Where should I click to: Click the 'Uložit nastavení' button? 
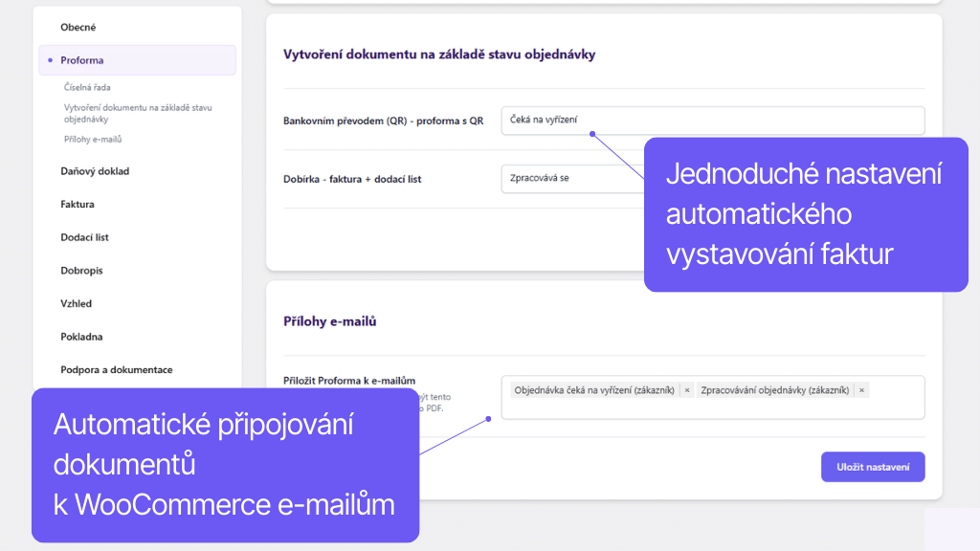[872, 467]
